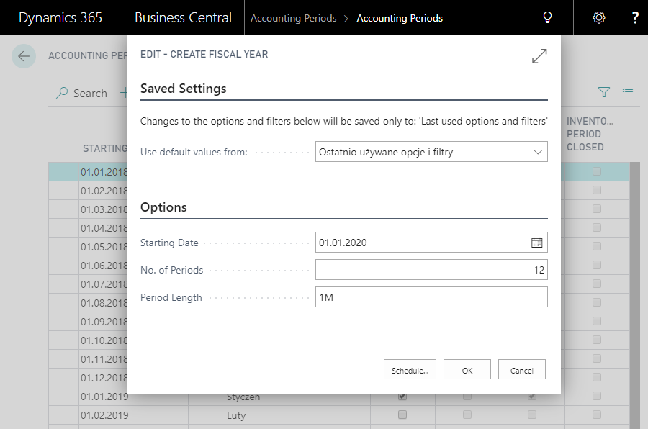The image size is (648, 429).
Task: Toggle the list view icon
Action: (x=628, y=93)
